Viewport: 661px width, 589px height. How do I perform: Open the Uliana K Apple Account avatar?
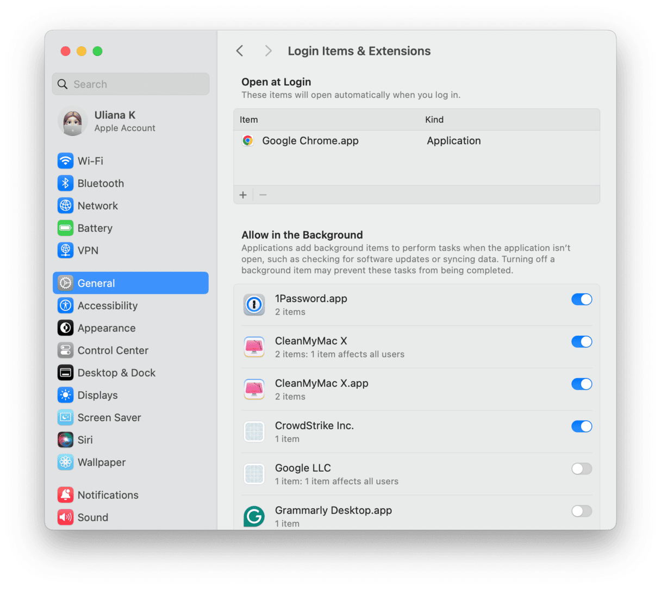(x=72, y=121)
